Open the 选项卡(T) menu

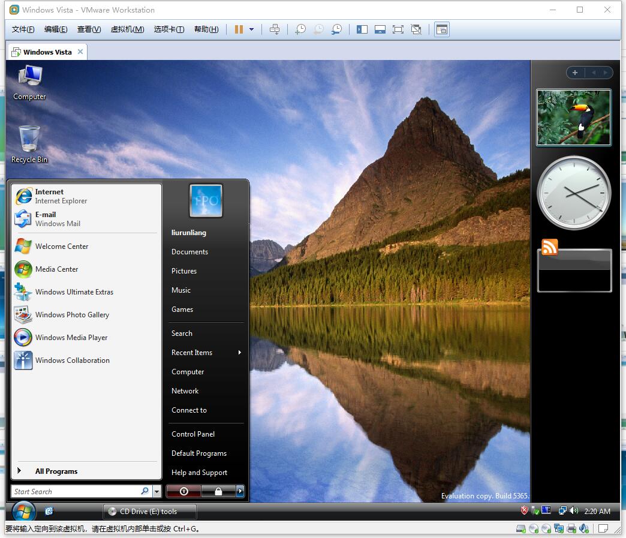click(x=169, y=29)
